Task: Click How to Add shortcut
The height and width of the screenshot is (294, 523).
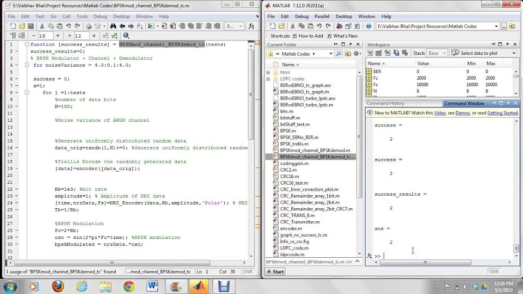Action: tap(307, 36)
